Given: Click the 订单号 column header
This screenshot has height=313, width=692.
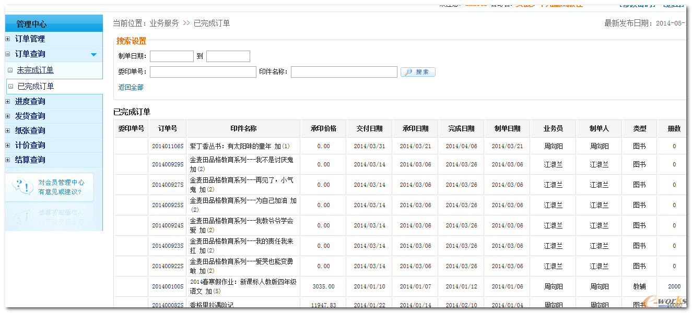Looking at the screenshot, I should [x=168, y=128].
